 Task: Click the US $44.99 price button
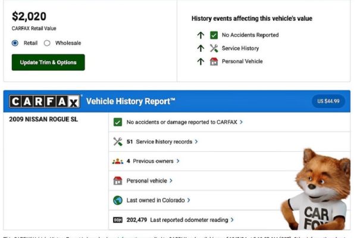point(328,101)
